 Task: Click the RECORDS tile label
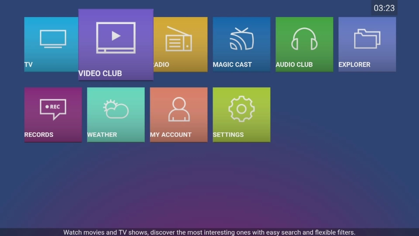[x=39, y=135]
